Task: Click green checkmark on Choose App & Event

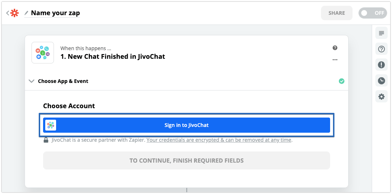Action: click(x=341, y=81)
